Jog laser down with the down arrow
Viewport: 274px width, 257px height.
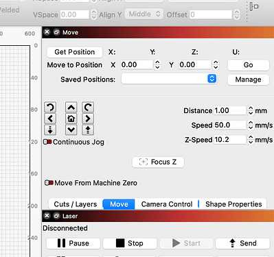71,130
